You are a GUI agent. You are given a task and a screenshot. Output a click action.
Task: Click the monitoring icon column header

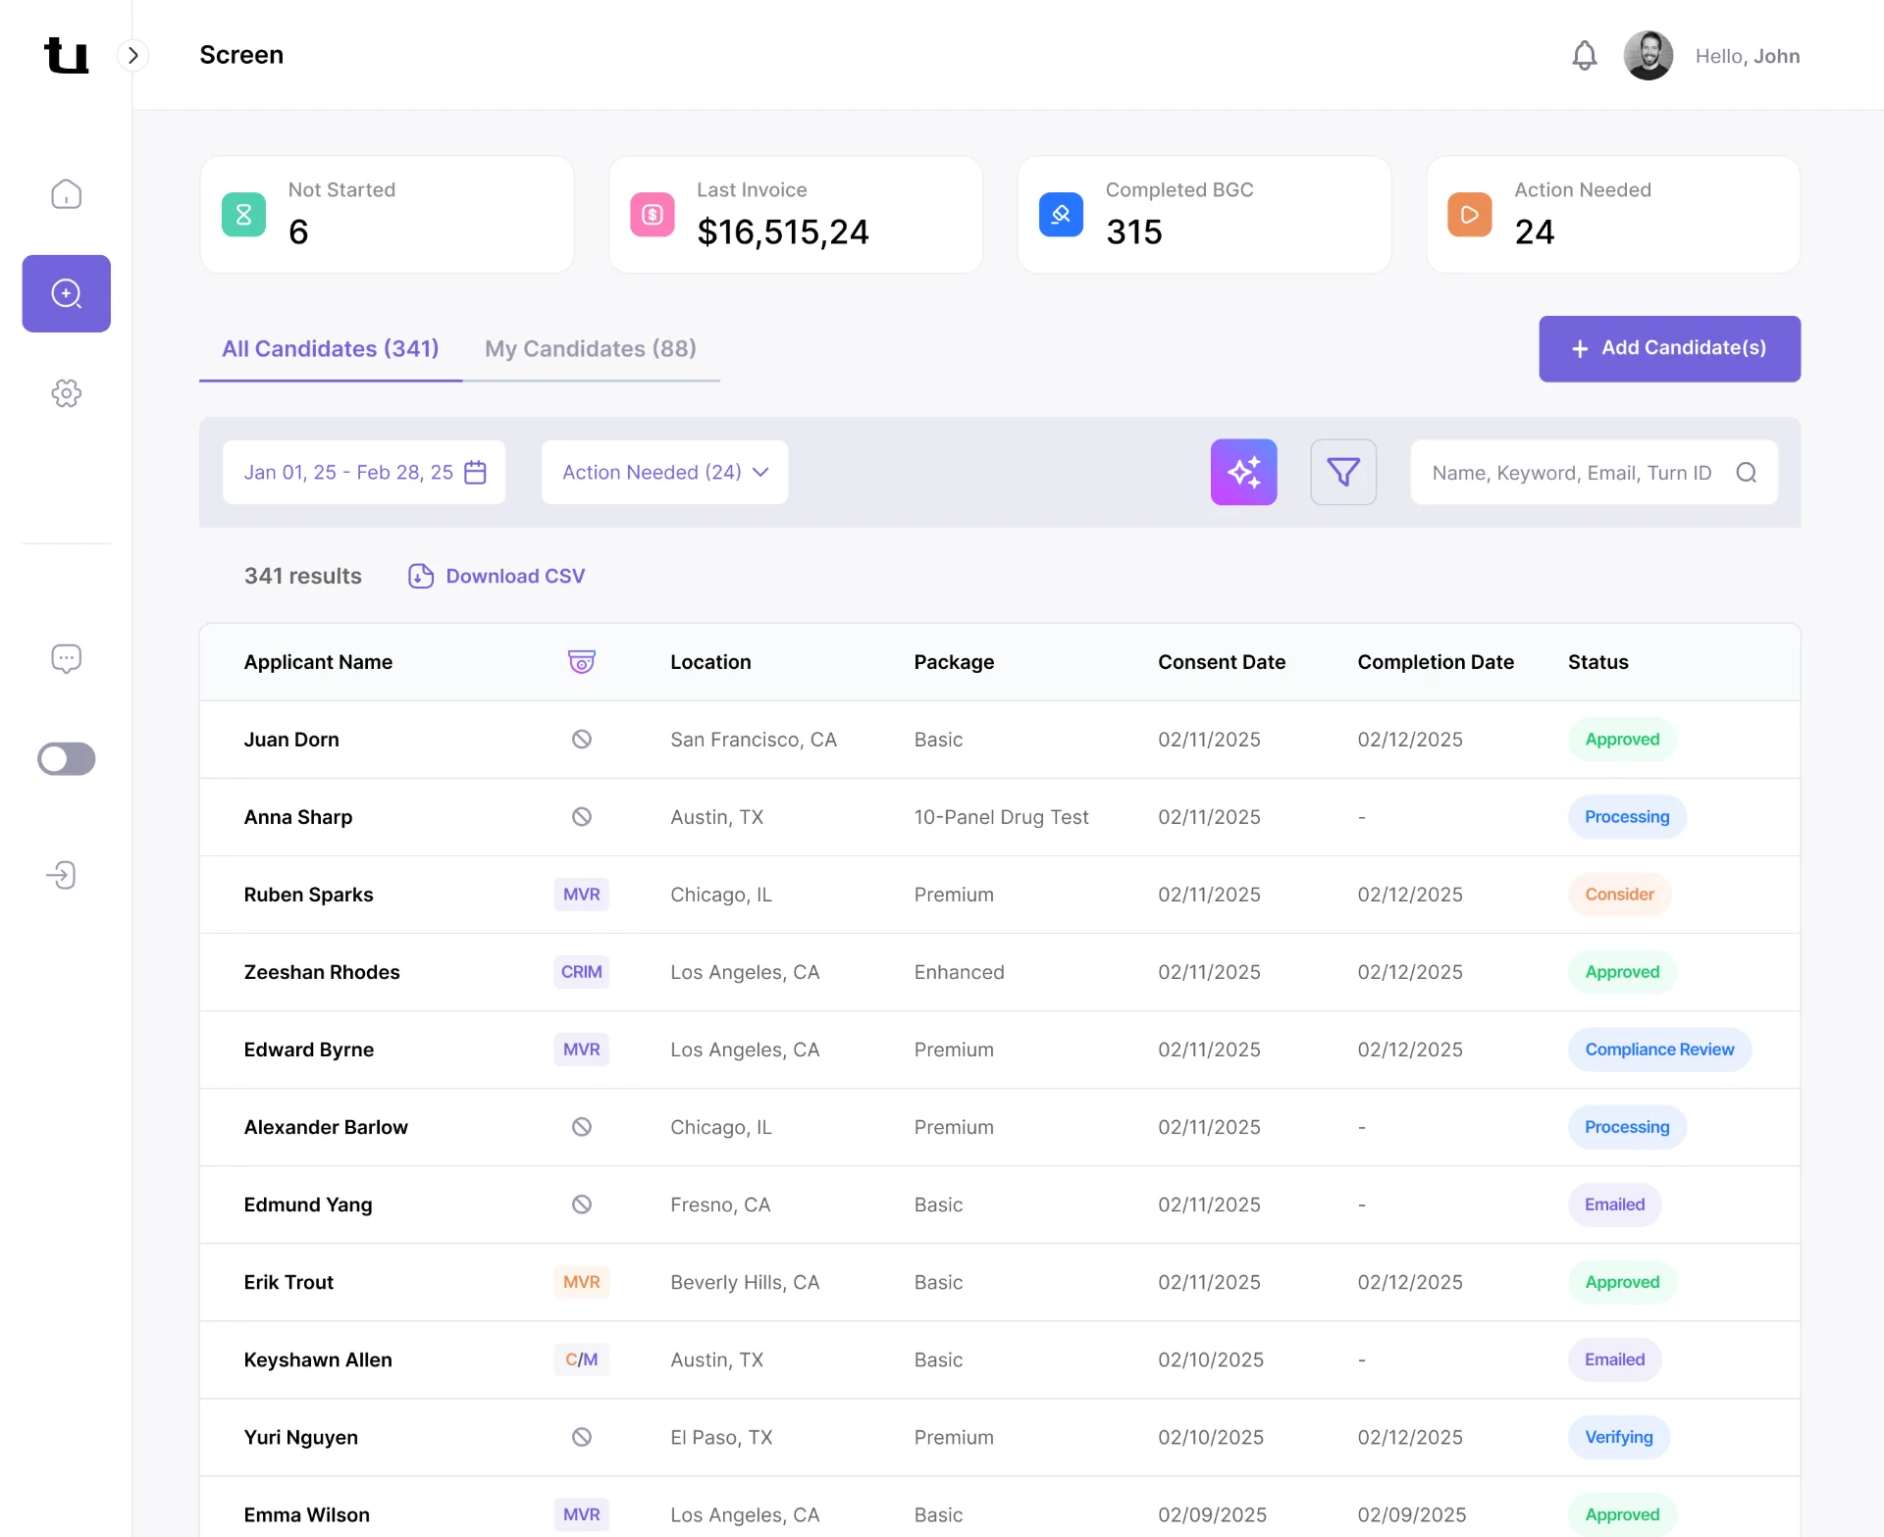(581, 661)
